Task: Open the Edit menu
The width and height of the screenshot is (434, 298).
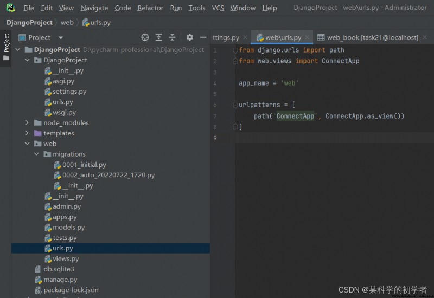Action: (47, 8)
